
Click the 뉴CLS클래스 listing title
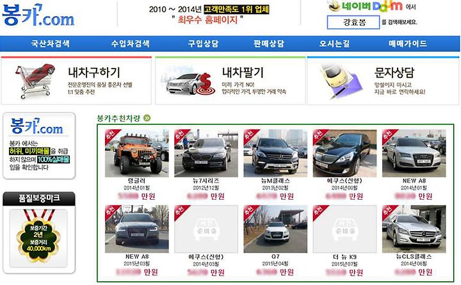(x=414, y=257)
